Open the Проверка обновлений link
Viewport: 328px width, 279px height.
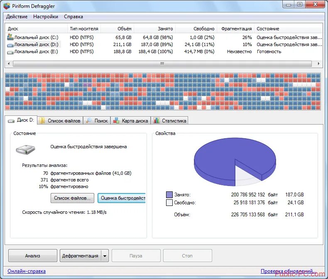click(x=289, y=271)
